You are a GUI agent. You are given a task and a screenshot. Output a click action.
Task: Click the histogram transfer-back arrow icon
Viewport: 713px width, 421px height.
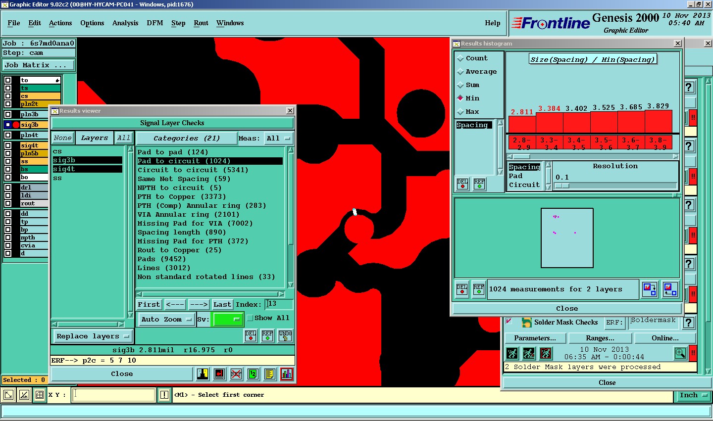tap(670, 289)
